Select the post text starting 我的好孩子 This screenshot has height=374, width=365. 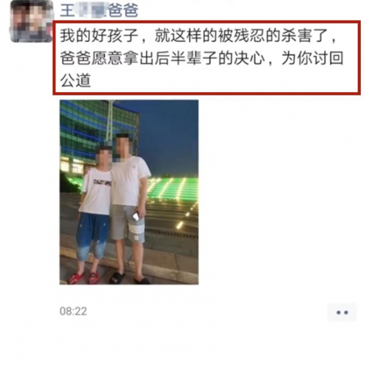201,58
